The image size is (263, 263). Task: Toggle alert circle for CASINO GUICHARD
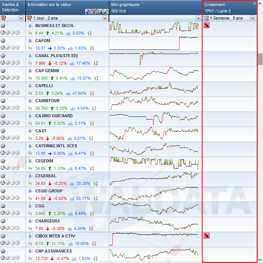[x=3, y=116]
